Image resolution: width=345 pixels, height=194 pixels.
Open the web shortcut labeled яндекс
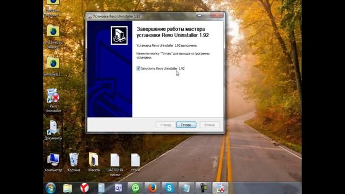53,37
